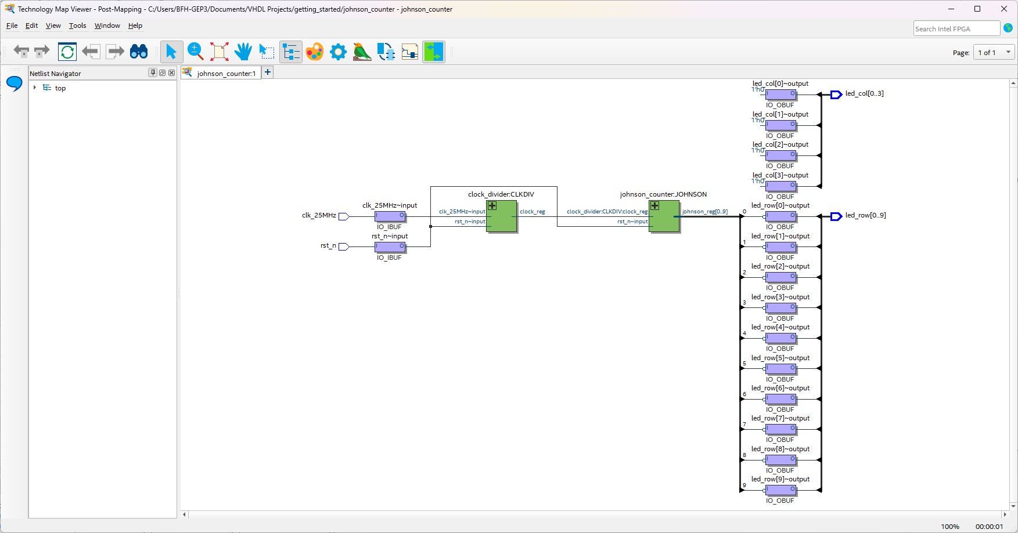The image size is (1018, 533).
Task: Select the led_col[0]~output IO_OBUF block
Action: pyautogui.click(x=781, y=95)
